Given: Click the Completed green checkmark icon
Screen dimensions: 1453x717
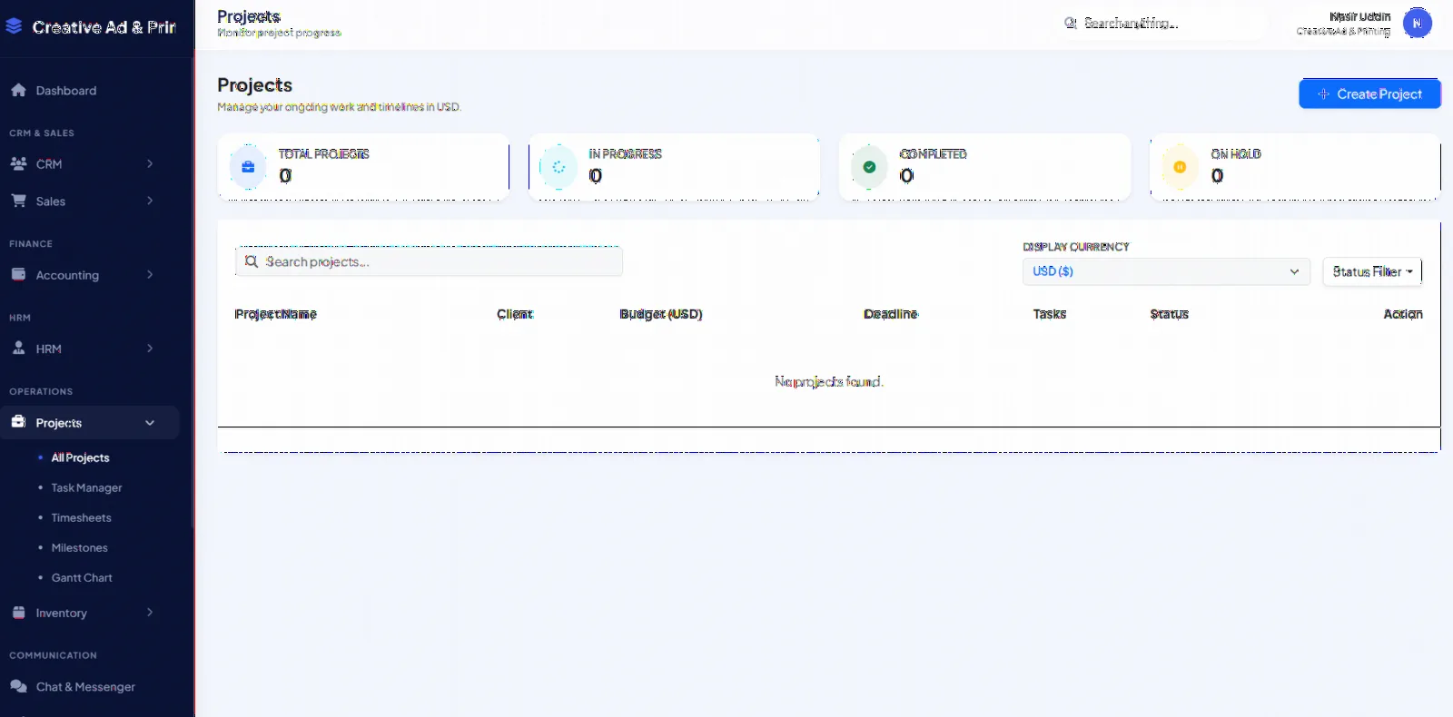Looking at the screenshot, I should (x=869, y=167).
